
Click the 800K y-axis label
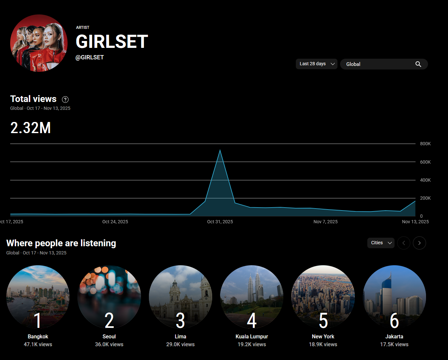pyautogui.click(x=425, y=144)
